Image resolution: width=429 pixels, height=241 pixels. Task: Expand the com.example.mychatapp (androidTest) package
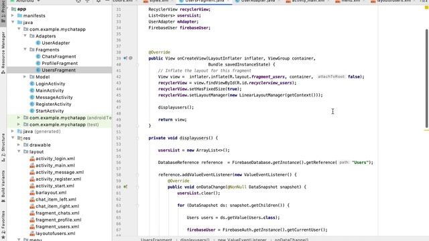point(19,118)
